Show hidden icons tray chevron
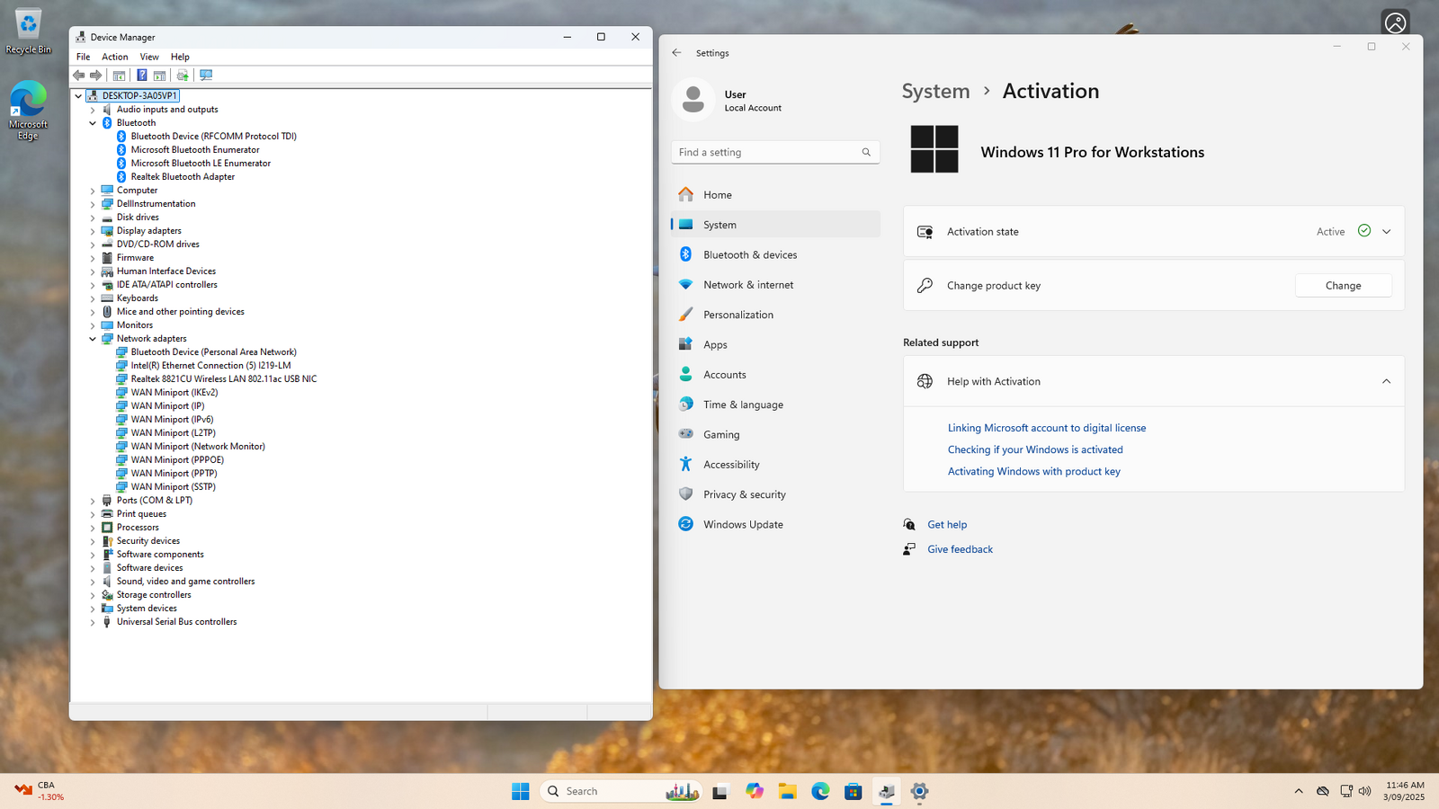Viewport: 1439px width, 809px height. pyautogui.click(x=1298, y=791)
